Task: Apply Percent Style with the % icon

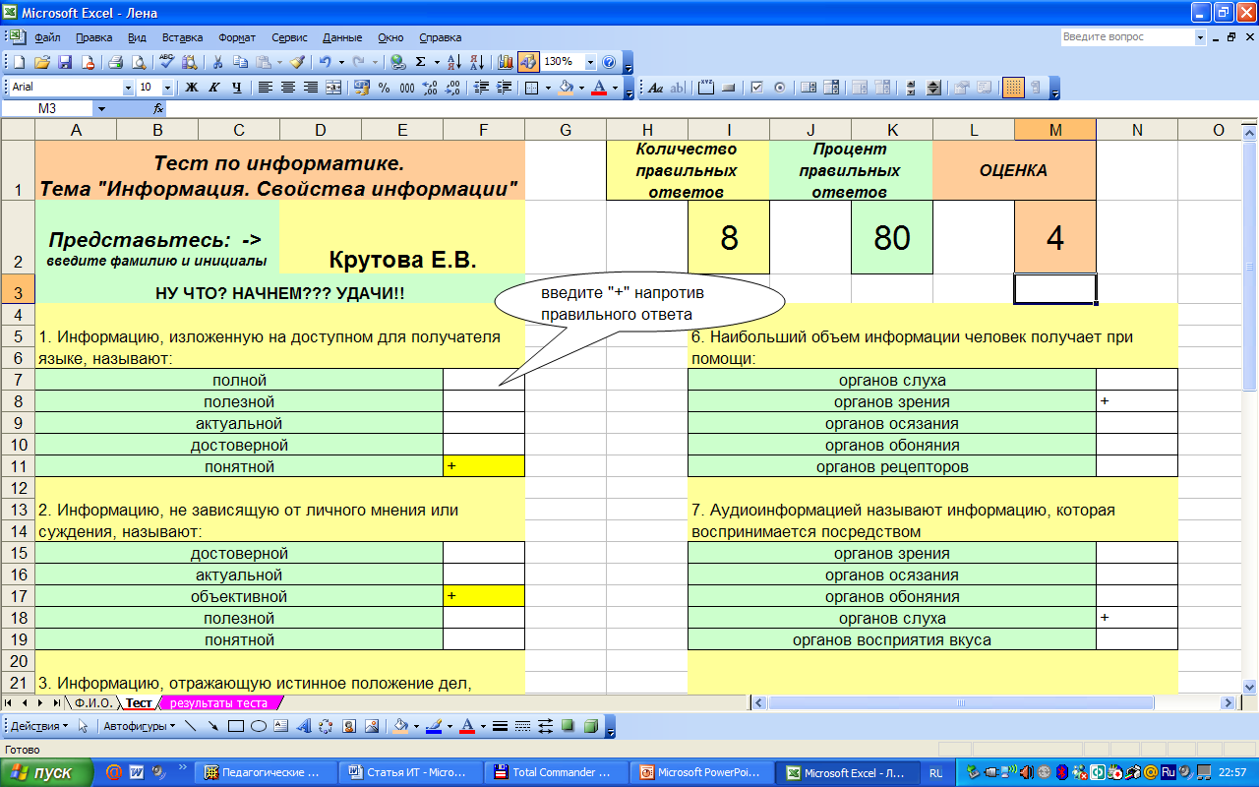Action: (384, 88)
